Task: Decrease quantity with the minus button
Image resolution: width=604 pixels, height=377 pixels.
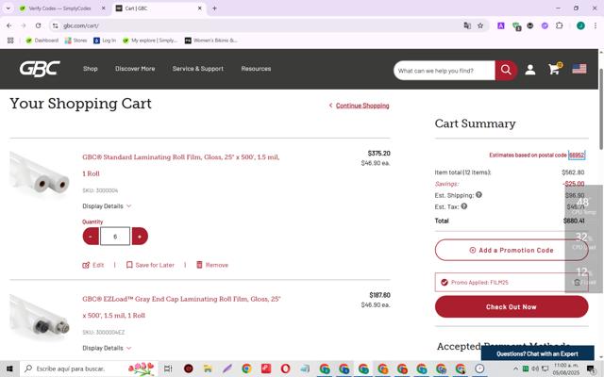Action: point(91,237)
